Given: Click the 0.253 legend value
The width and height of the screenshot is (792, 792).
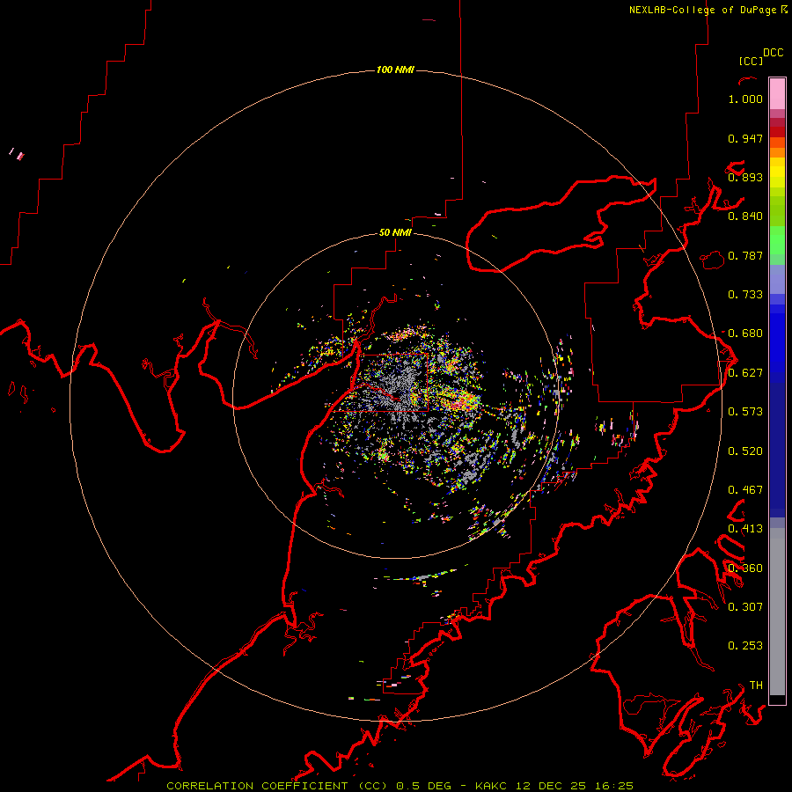Looking at the screenshot, I should [x=745, y=646].
